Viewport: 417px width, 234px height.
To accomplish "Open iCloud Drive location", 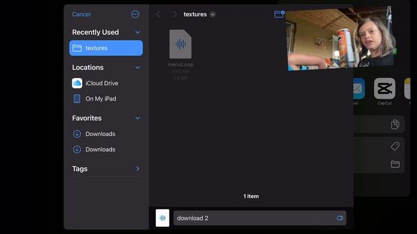I will pyautogui.click(x=106, y=83).
